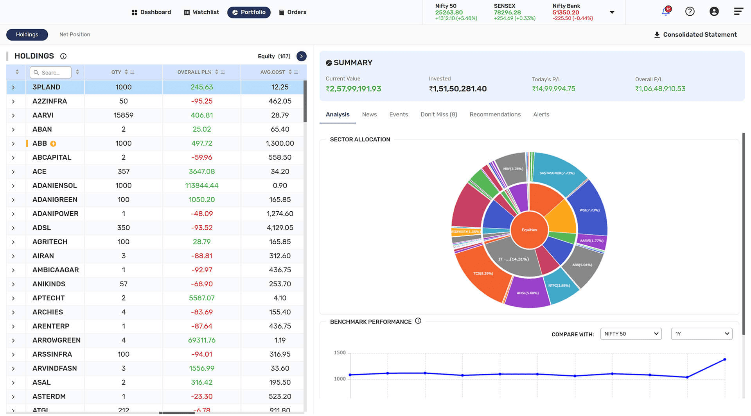Download the Consolidated Statement
The image size is (751, 416).
[695, 35]
